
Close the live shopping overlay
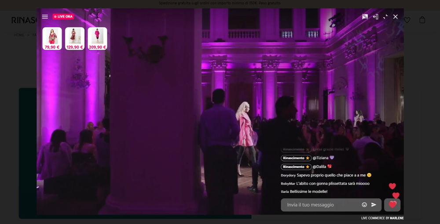[x=395, y=17]
